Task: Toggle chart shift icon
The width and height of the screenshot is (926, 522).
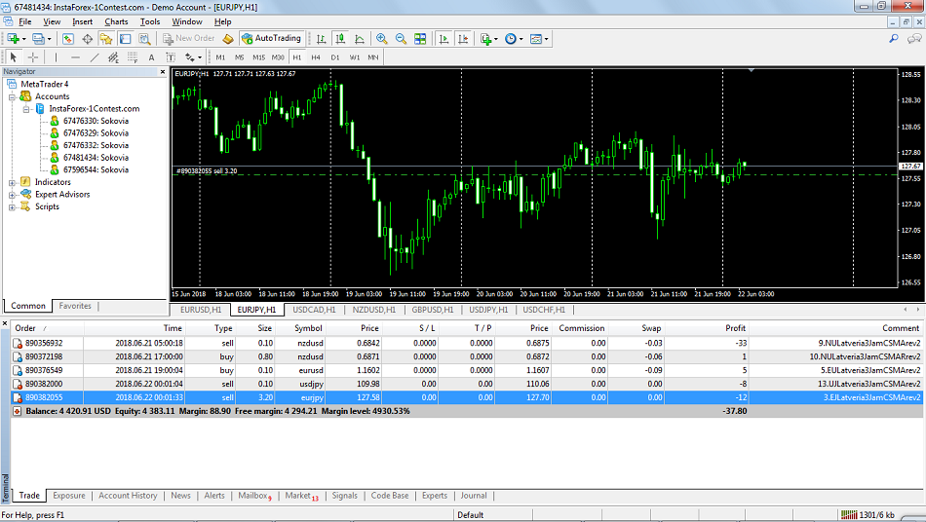Action: tap(463, 39)
